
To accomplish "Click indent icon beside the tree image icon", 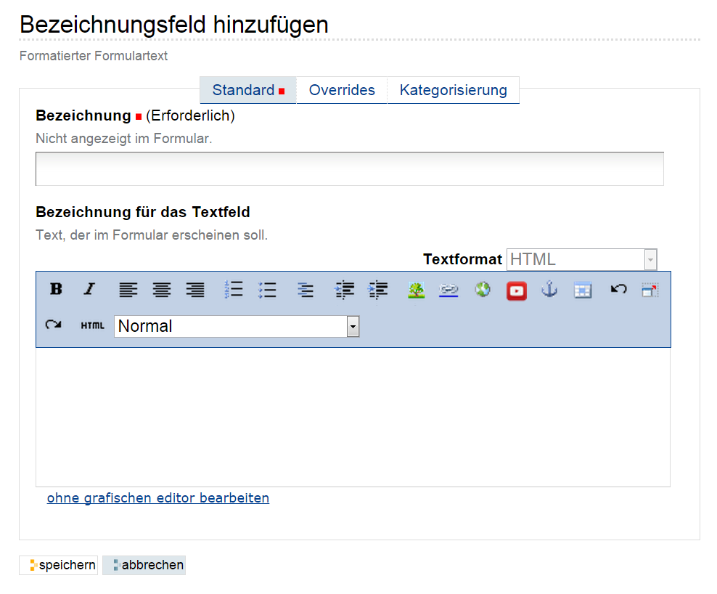I will click(377, 290).
